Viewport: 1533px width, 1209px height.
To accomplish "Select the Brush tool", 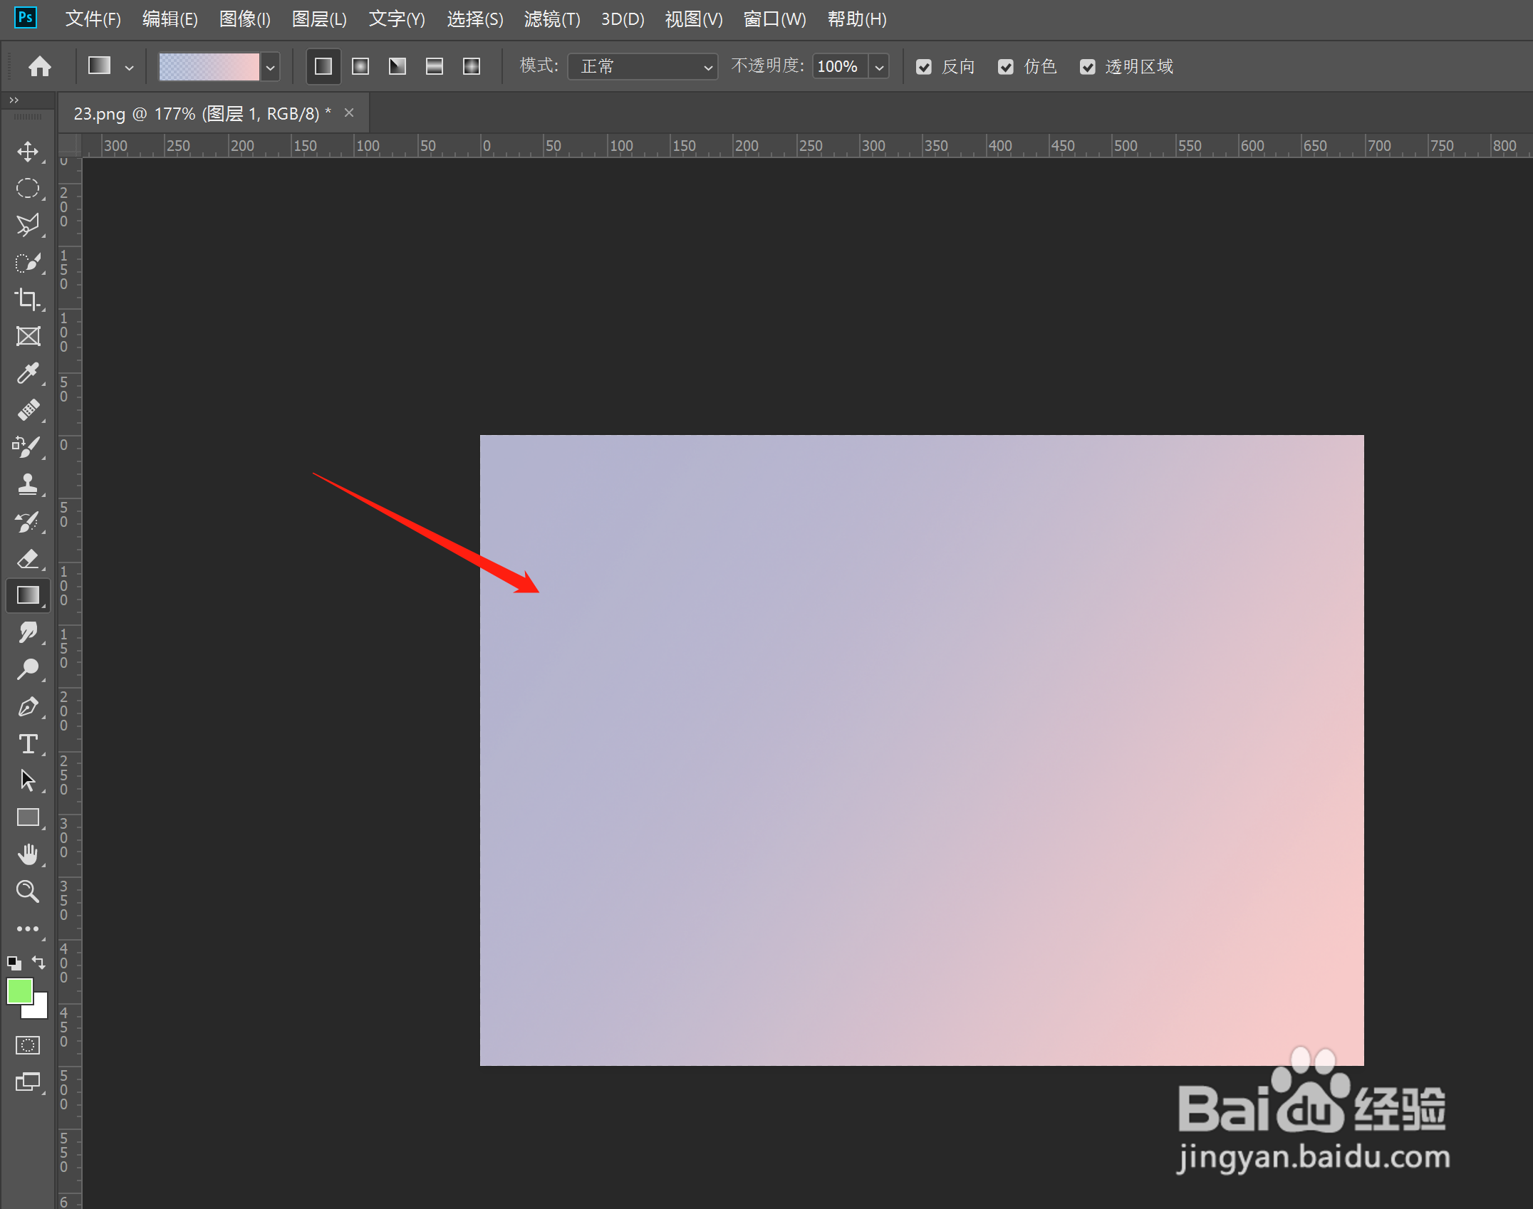I will [x=28, y=447].
